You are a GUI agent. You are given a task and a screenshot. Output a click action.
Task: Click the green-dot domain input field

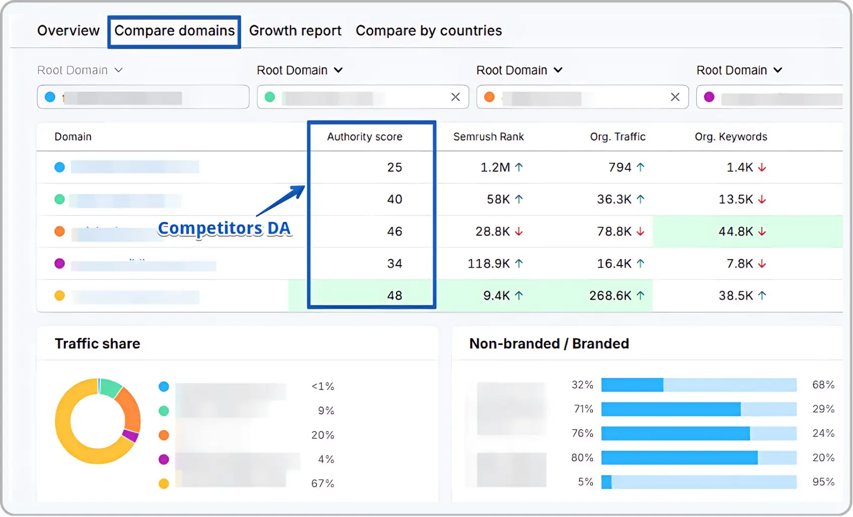point(363,97)
